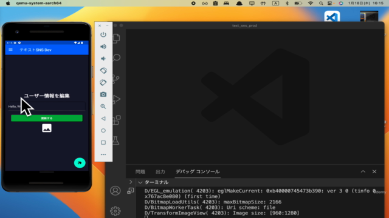Expand the right-pointing chevron beside ターミナル

tap(131, 182)
